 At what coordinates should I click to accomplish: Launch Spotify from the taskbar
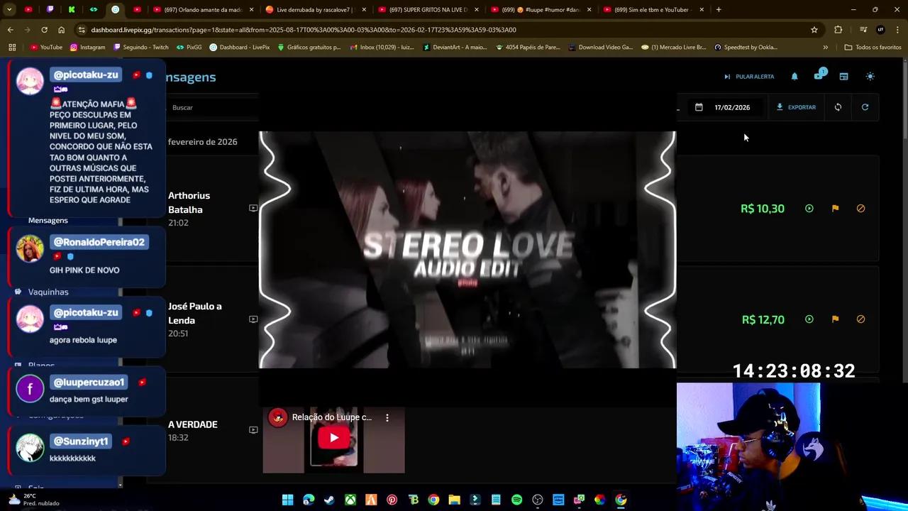[516, 500]
